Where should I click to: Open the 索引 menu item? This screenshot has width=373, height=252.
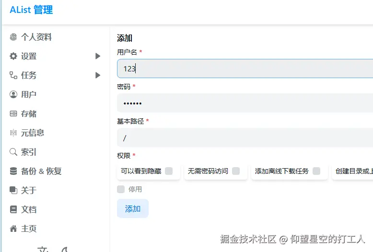coord(29,152)
